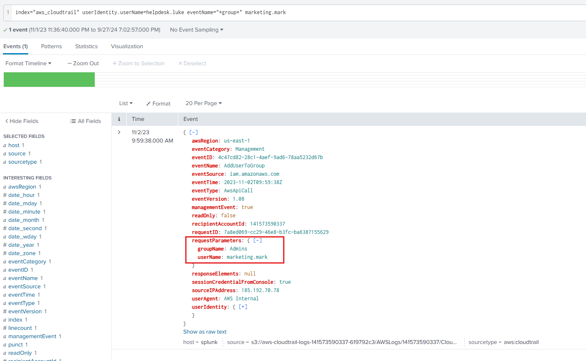Open the No Event Sampling dropdown
The width and height of the screenshot is (586, 361).
[x=197, y=30]
